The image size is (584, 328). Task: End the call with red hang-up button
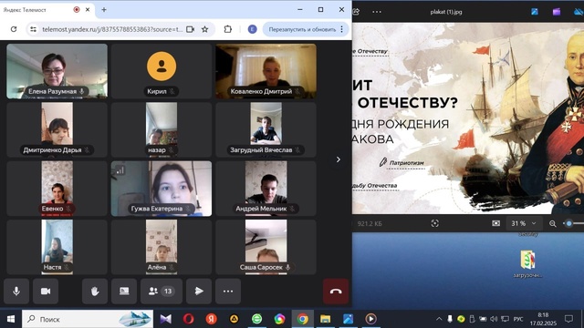[336, 292]
